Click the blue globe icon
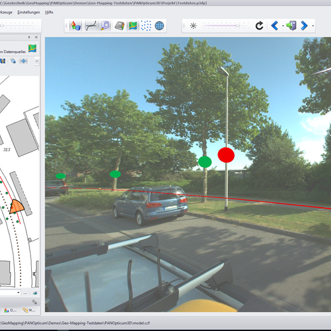331x331 pixels. tap(159, 26)
